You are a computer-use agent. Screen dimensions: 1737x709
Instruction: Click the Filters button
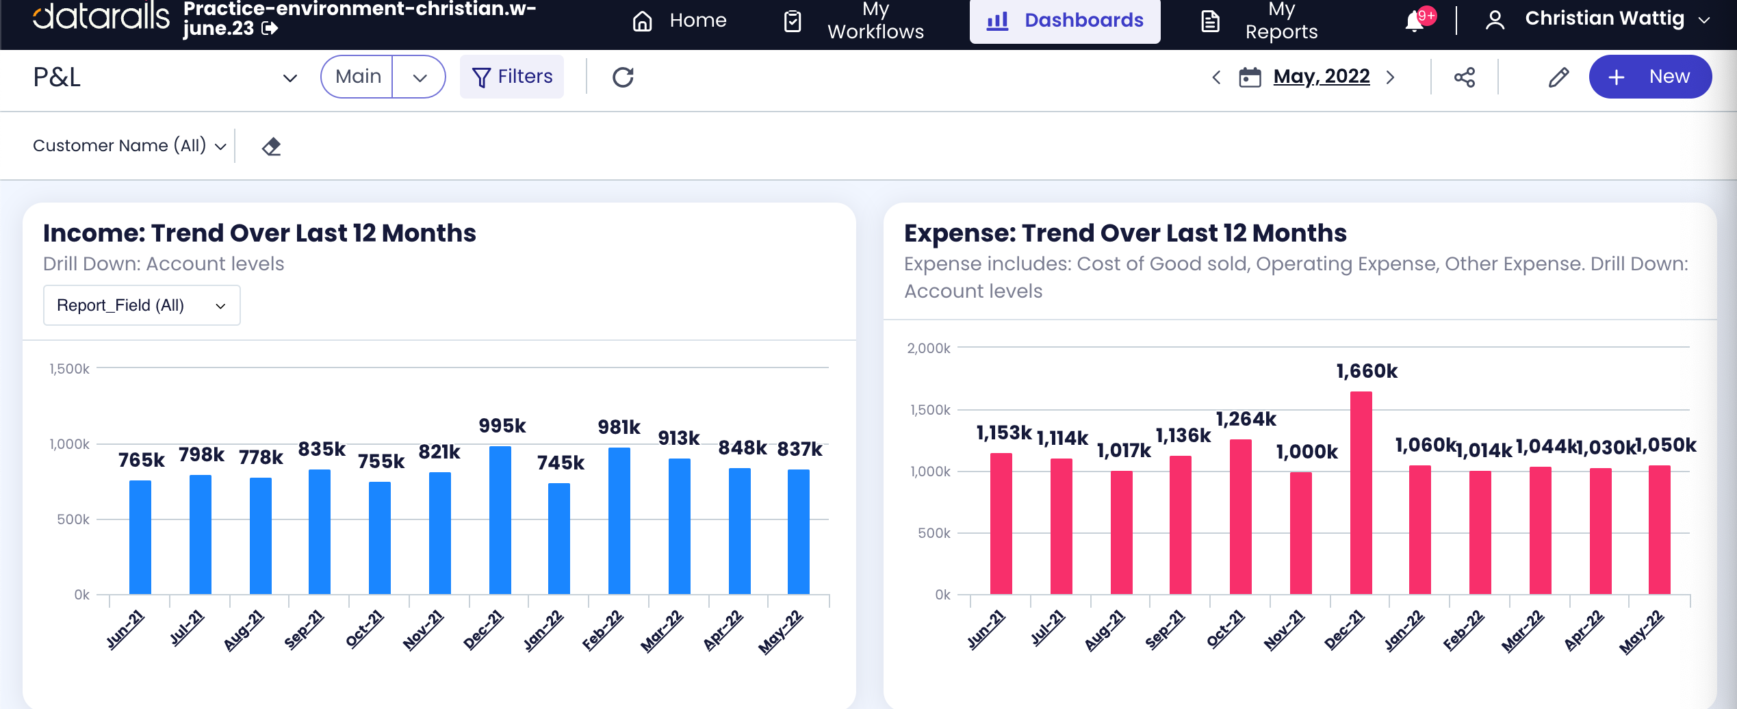pyautogui.click(x=512, y=77)
